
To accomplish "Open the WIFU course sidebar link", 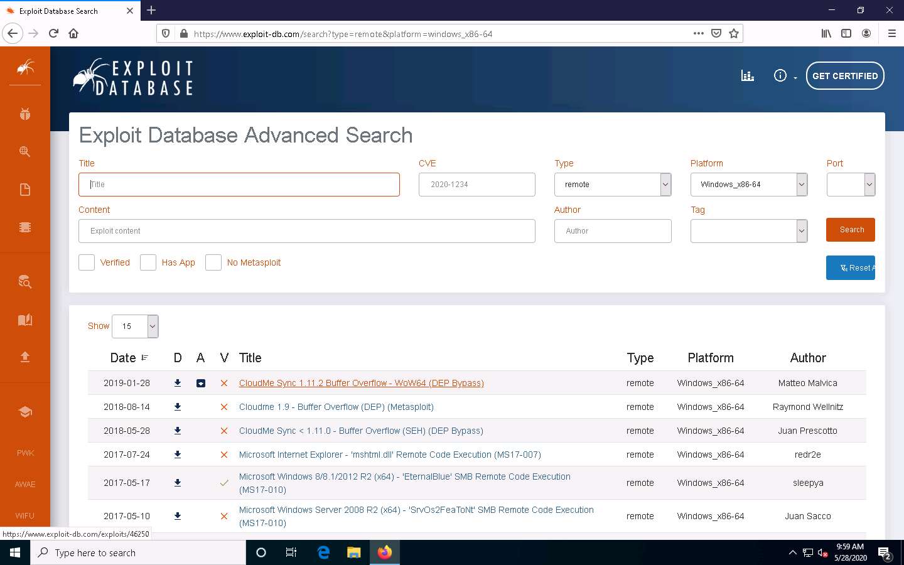I will coord(25,516).
